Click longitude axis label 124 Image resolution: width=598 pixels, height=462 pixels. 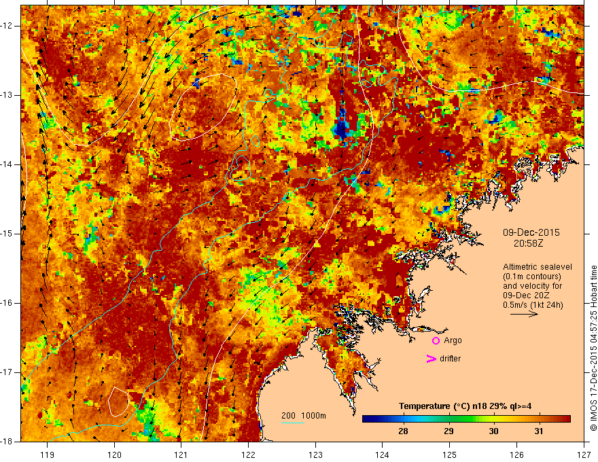(x=383, y=455)
